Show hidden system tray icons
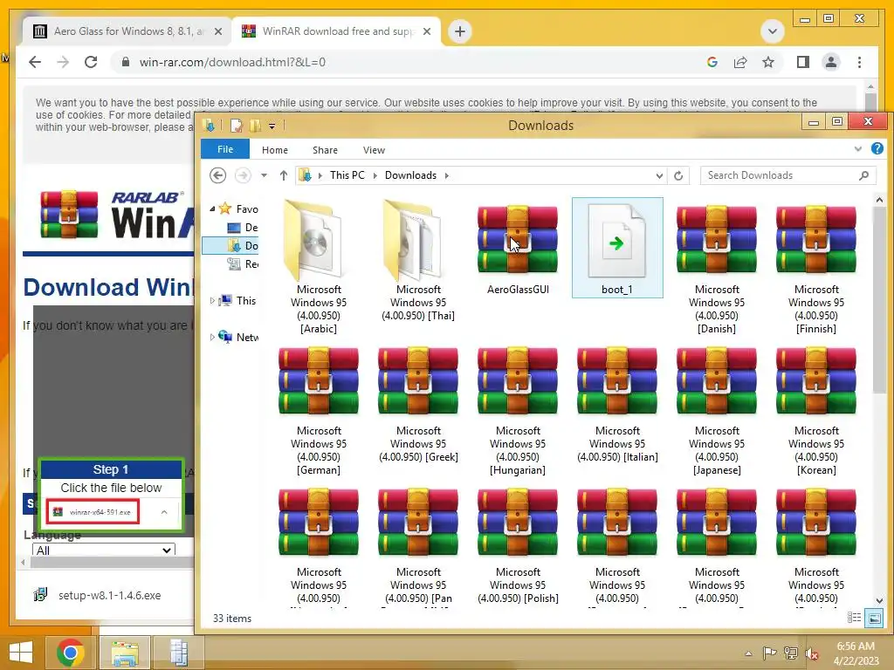894x670 pixels. (x=748, y=653)
